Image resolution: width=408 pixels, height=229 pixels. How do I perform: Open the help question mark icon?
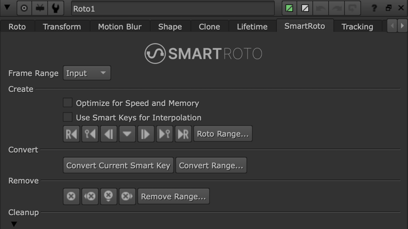pos(374,8)
